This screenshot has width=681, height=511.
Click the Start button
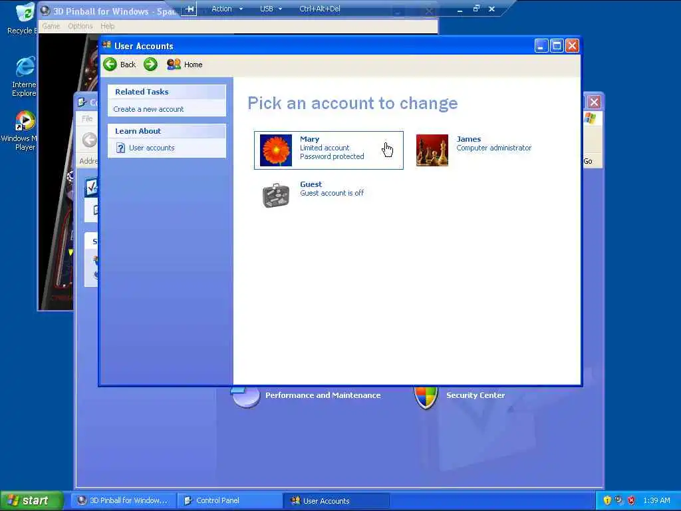coord(32,500)
